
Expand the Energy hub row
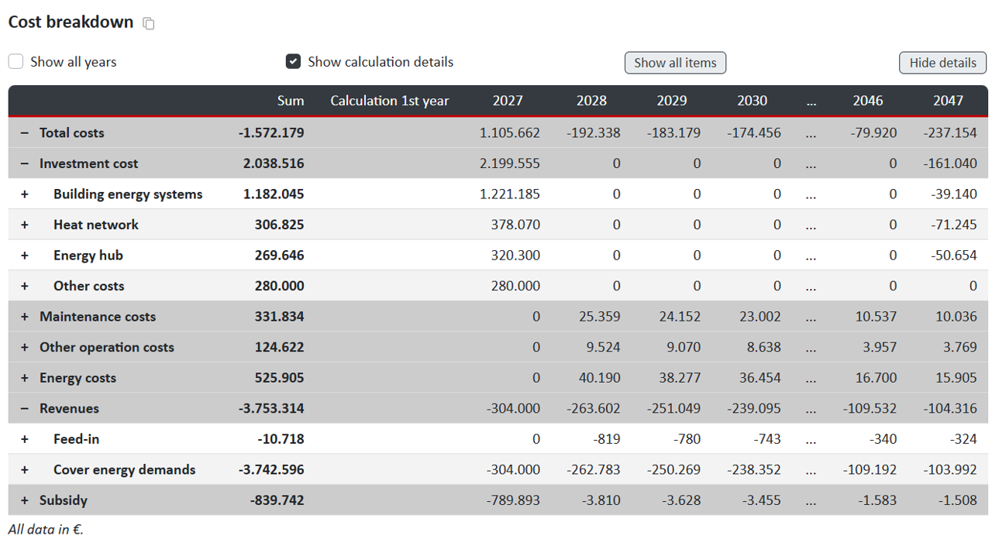[24, 256]
